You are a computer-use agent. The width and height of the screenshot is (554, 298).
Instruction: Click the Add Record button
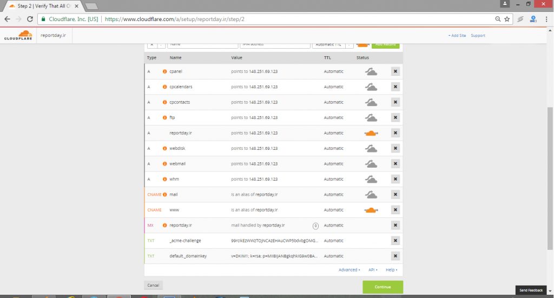click(x=385, y=45)
